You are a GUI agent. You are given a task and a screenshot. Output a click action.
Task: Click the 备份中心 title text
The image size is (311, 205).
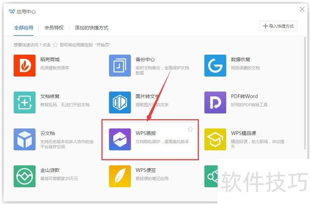coord(145,60)
